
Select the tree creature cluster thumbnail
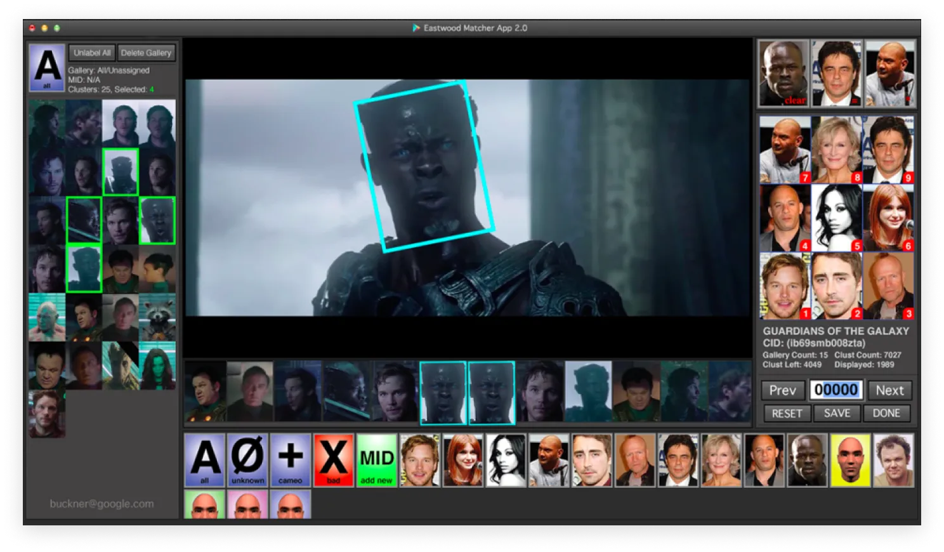point(121,365)
